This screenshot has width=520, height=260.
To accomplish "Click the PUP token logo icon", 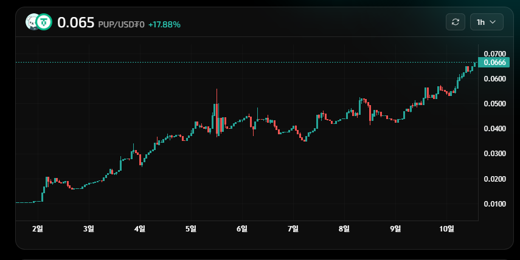I will point(32,22).
